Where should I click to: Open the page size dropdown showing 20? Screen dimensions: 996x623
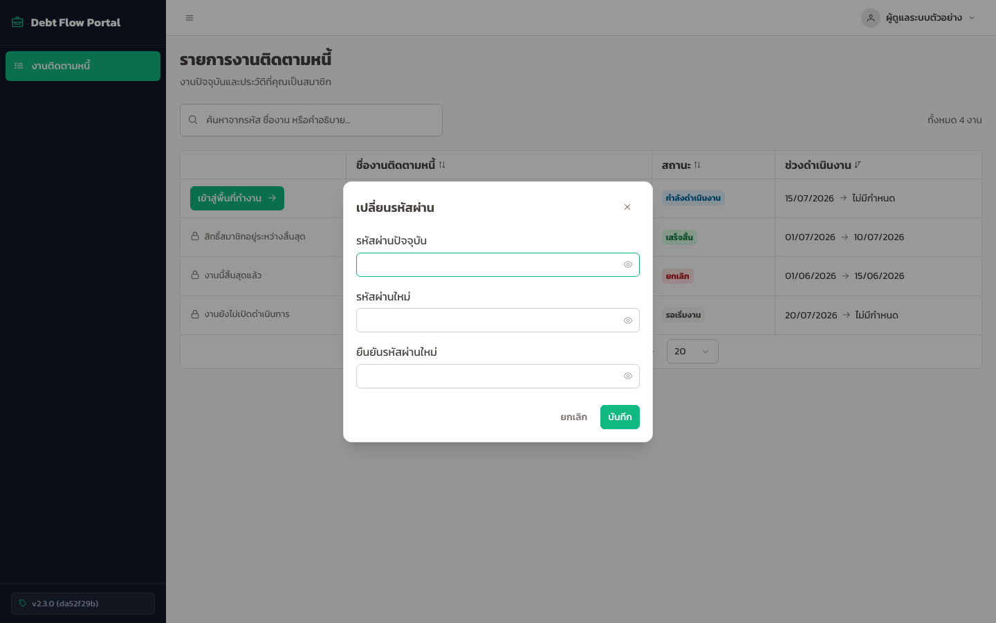[x=692, y=351]
